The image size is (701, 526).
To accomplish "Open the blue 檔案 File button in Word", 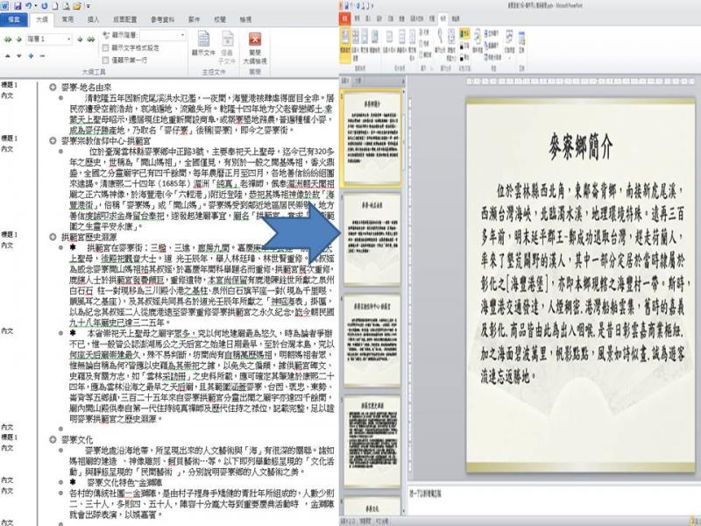I will 14,18.
